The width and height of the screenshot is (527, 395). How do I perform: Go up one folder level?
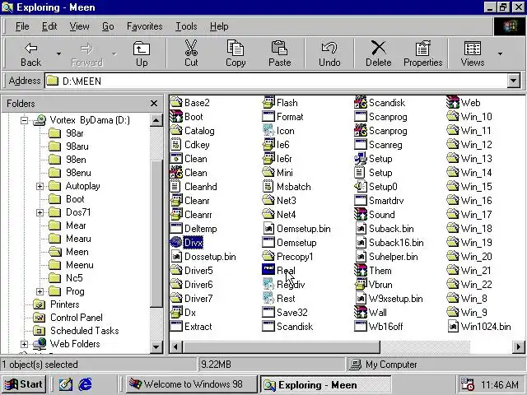tap(142, 53)
